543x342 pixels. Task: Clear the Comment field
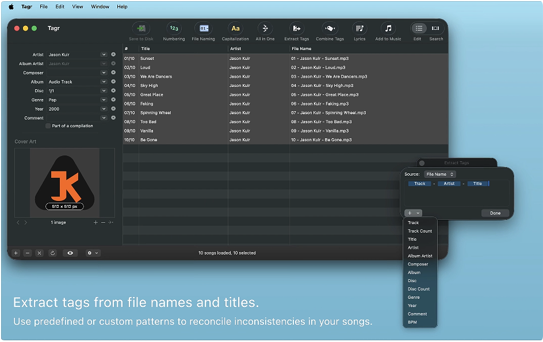pyautogui.click(x=113, y=117)
